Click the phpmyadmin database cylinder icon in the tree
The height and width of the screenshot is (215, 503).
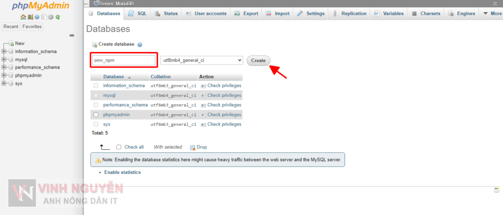pyautogui.click(x=11, y=75)
